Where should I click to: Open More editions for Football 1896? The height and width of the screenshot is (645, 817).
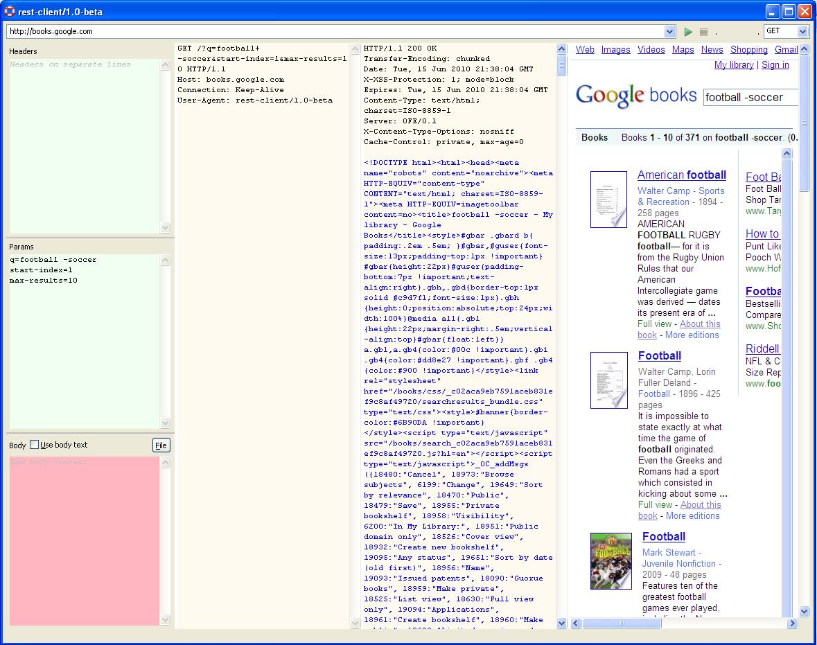click(x=692, y=515)
